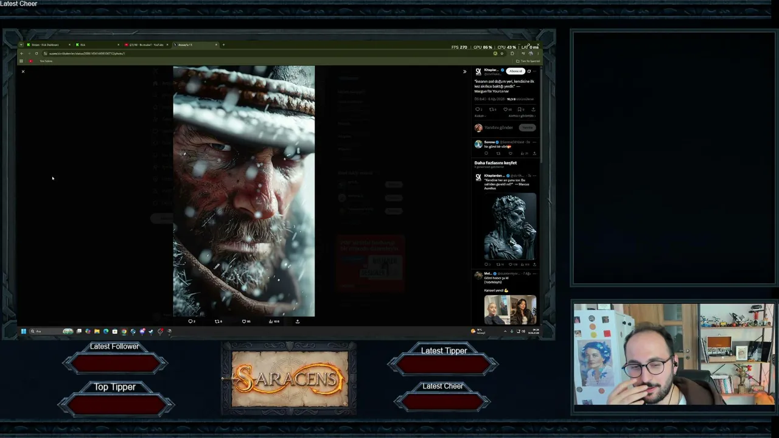Collapse the side panel with the double-chevron icon
The height and width of the screenshot is (438, 779).
464,72
